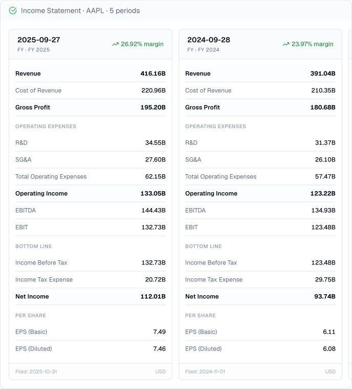Click the Income Before Tax label in FY 2025
The height and width of the screenshot is (389, 352).
(x=41, y=262)
